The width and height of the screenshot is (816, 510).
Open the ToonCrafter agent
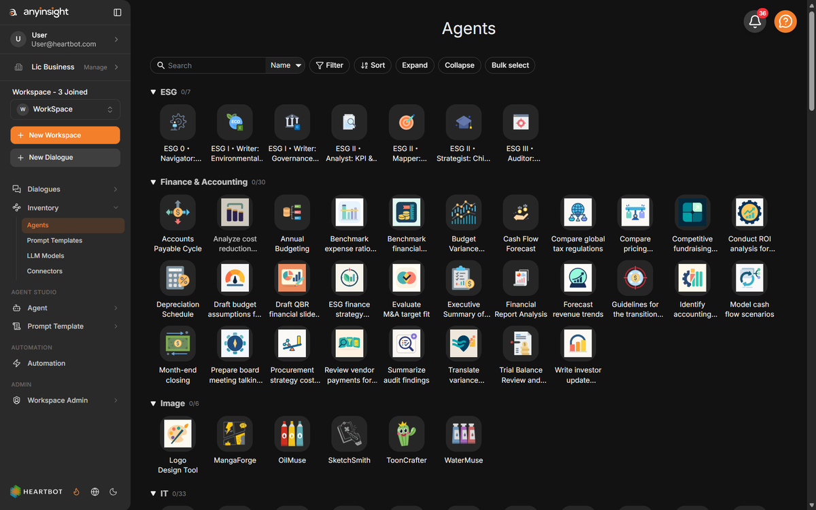[x=407, y=434]
